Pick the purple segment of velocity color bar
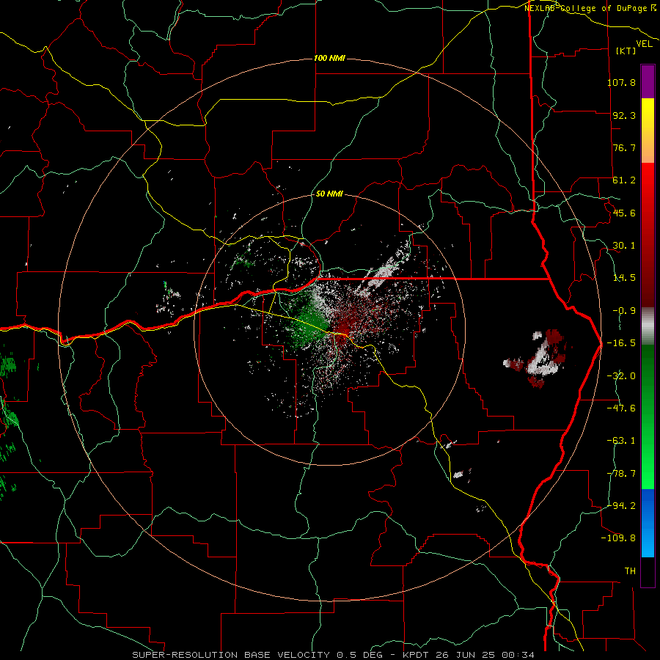Screen dimensions: 660x660 click(648, 81)
